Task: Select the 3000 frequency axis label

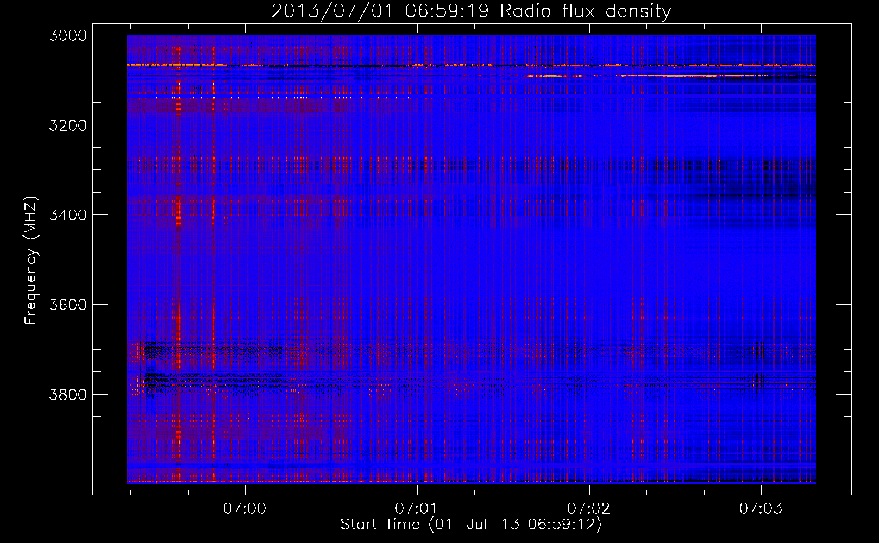Action: point(68,35)
